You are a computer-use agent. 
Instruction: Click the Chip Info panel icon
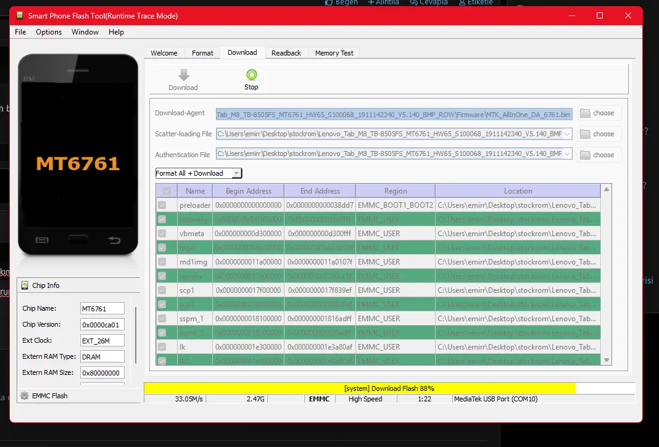click(25, 285)
